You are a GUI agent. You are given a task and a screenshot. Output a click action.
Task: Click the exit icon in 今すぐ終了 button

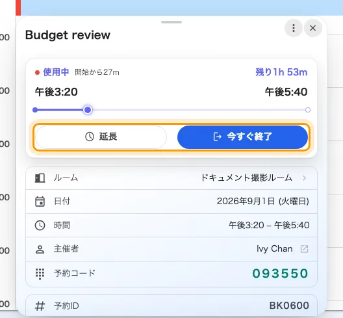(217, 137)
